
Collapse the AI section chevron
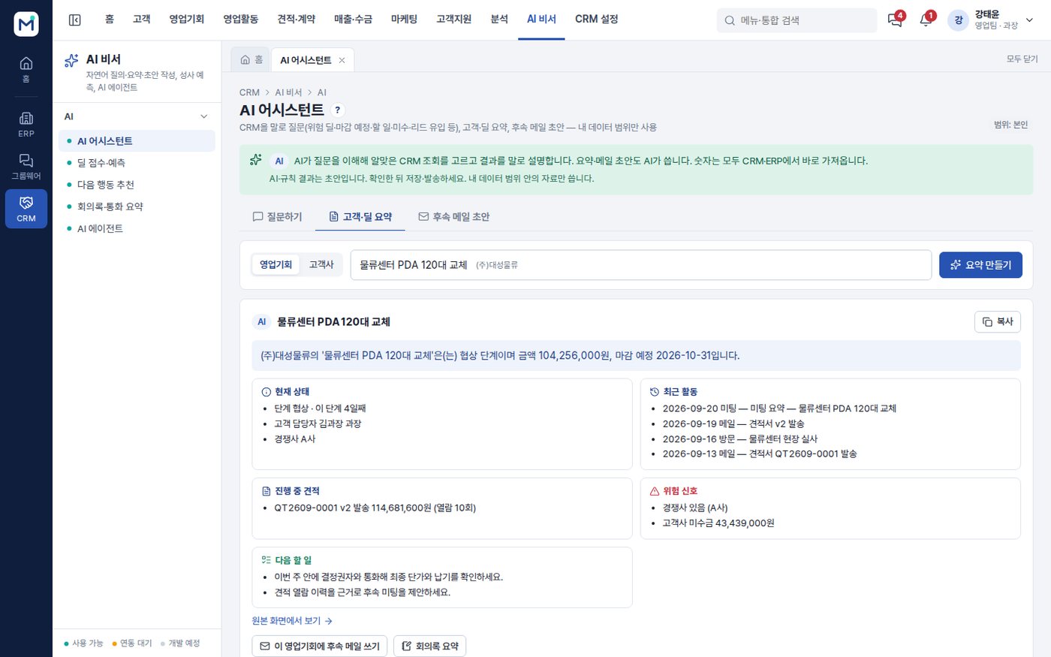tap(203, 116)
